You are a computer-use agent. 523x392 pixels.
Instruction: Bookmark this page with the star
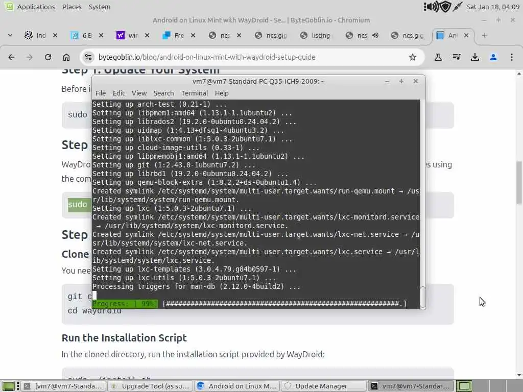(413, 57)
